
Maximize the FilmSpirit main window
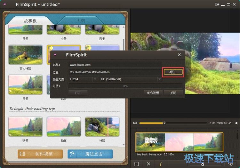click(228, 4)
